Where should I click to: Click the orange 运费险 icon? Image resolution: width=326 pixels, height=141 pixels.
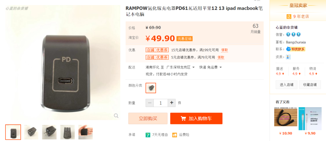click(x=174, y=135)
